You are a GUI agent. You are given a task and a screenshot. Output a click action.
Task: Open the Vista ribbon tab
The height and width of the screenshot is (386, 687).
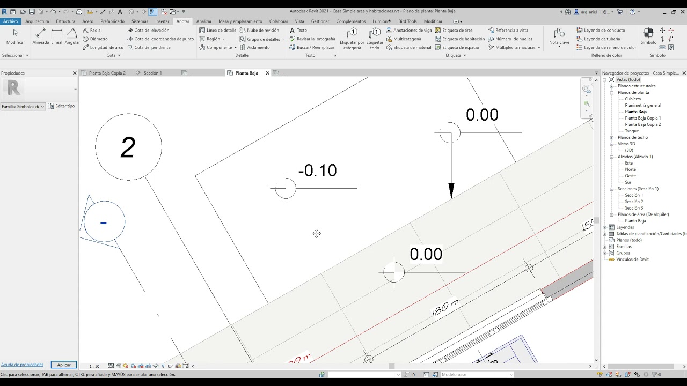click(x=299, y=21)
